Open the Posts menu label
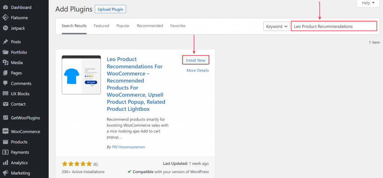The height and width of the screenshot is (178, 383). 16,42
